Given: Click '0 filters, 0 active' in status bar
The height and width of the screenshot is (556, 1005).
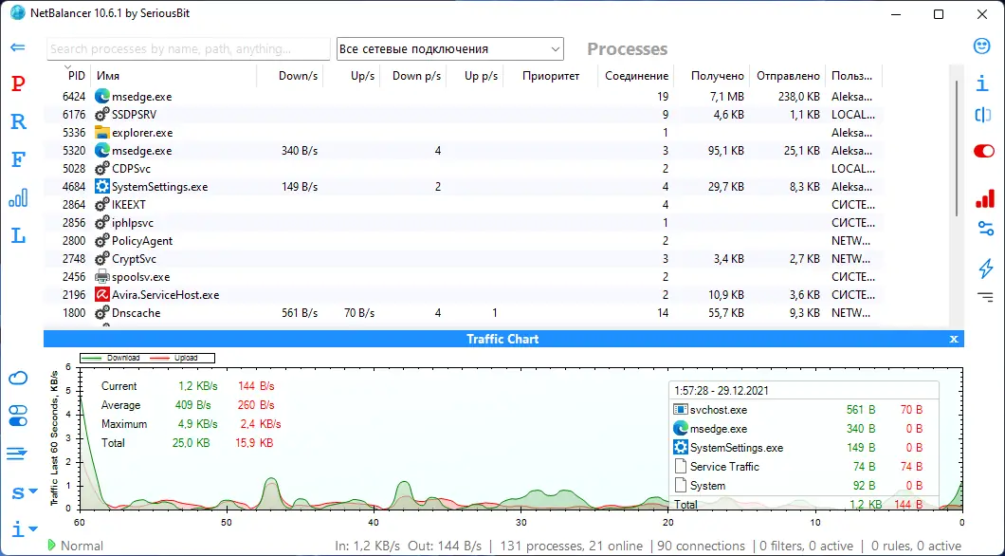Looking at the screenshot, I should point(806,546).
